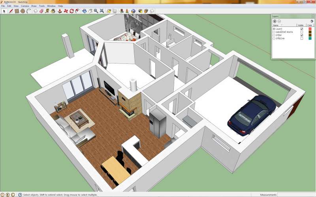Set STĚNY as the active layer
This screenshot has height=197, width=316.
[x=274, y=35]
